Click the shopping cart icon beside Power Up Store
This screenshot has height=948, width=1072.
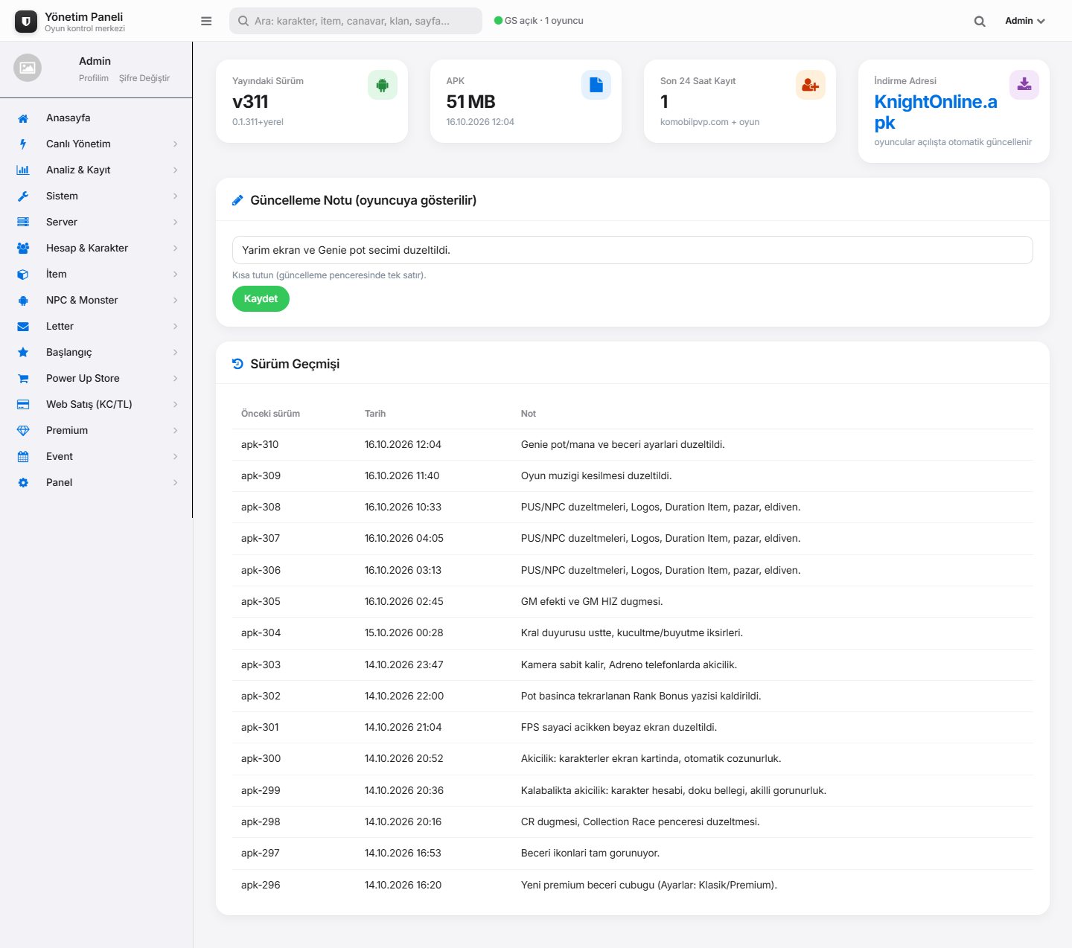[23, 379]
